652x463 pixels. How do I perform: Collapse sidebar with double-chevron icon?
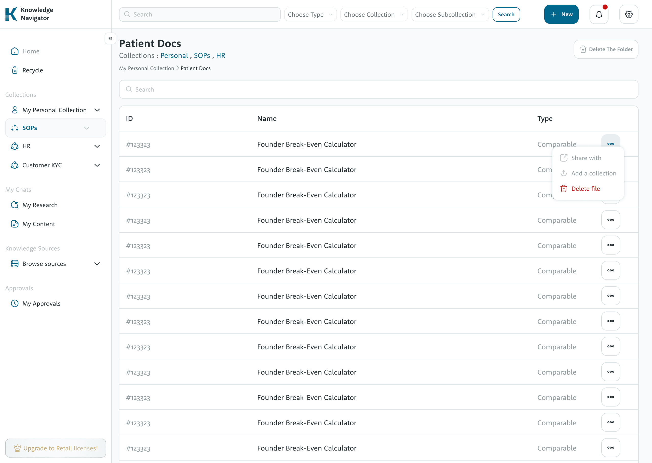click(111, 38)
